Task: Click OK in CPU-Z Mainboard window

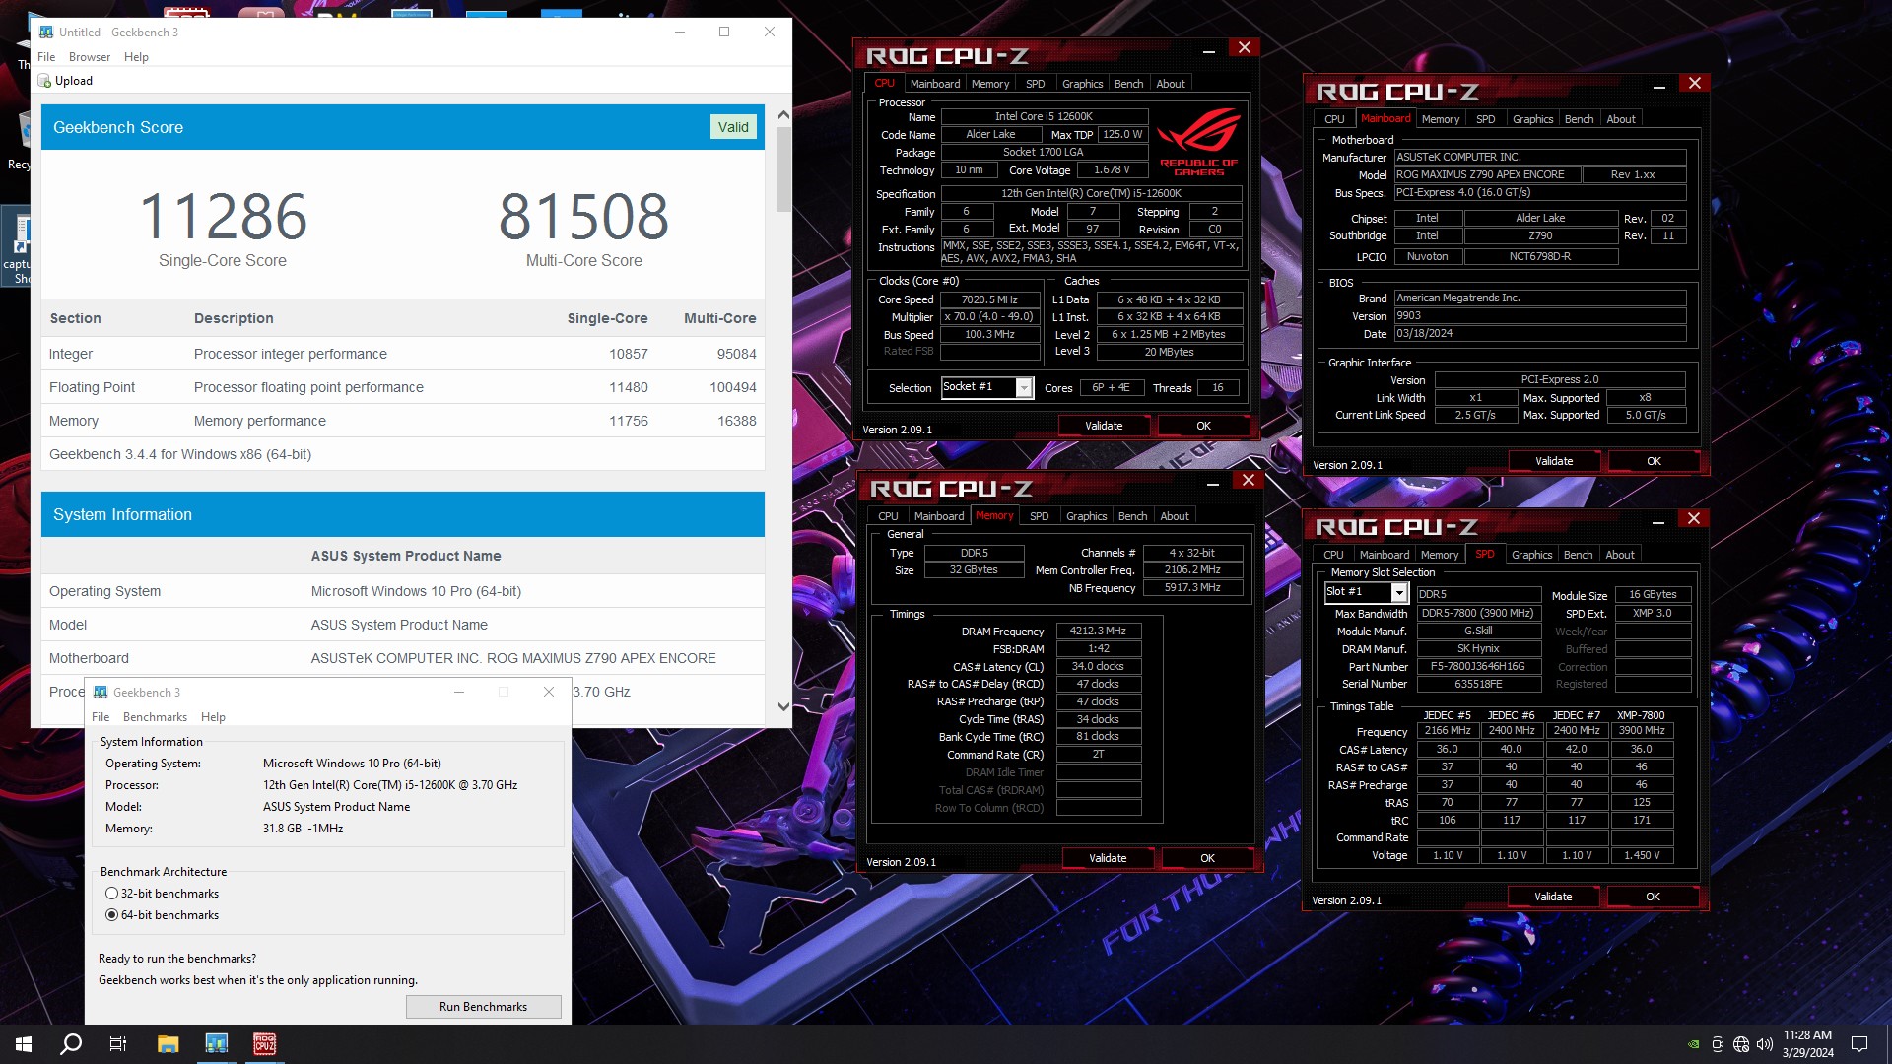Action: (1654, 461)
